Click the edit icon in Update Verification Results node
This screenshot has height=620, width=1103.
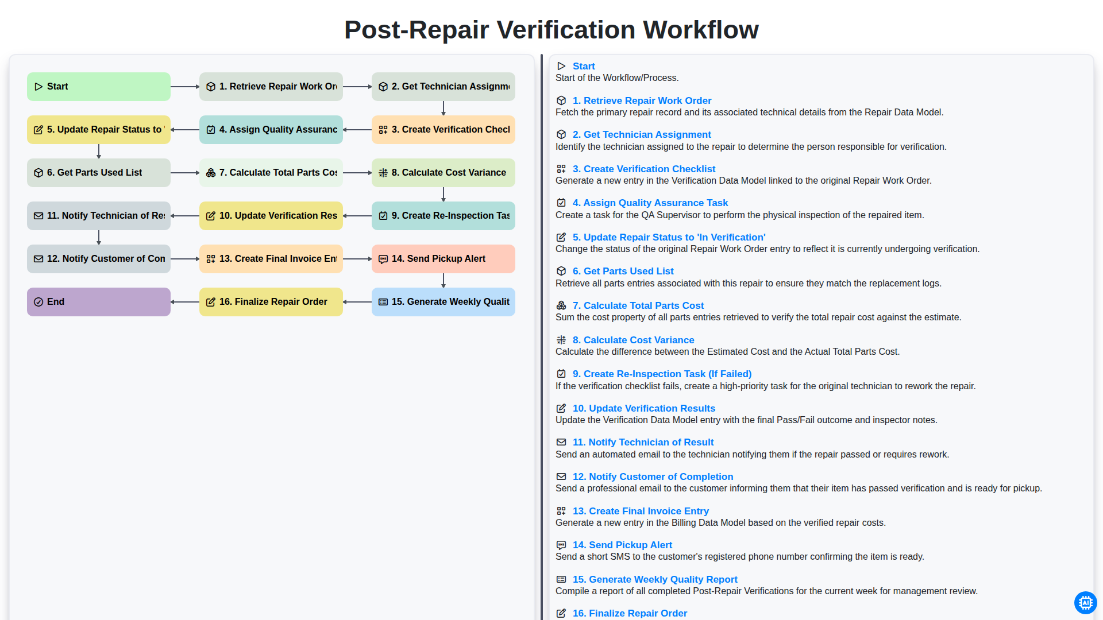[x=211, y=216]
